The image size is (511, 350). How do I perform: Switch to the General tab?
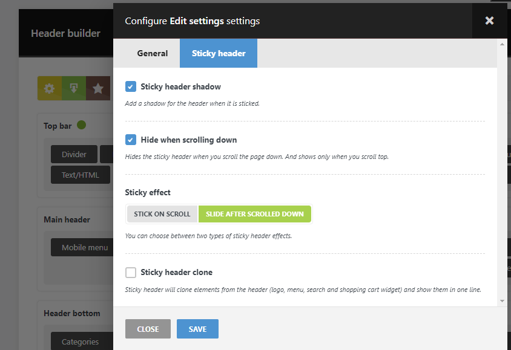[153, 53]
